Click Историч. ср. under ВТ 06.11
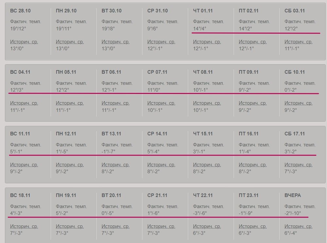327x243 pixels. point(115,103)
